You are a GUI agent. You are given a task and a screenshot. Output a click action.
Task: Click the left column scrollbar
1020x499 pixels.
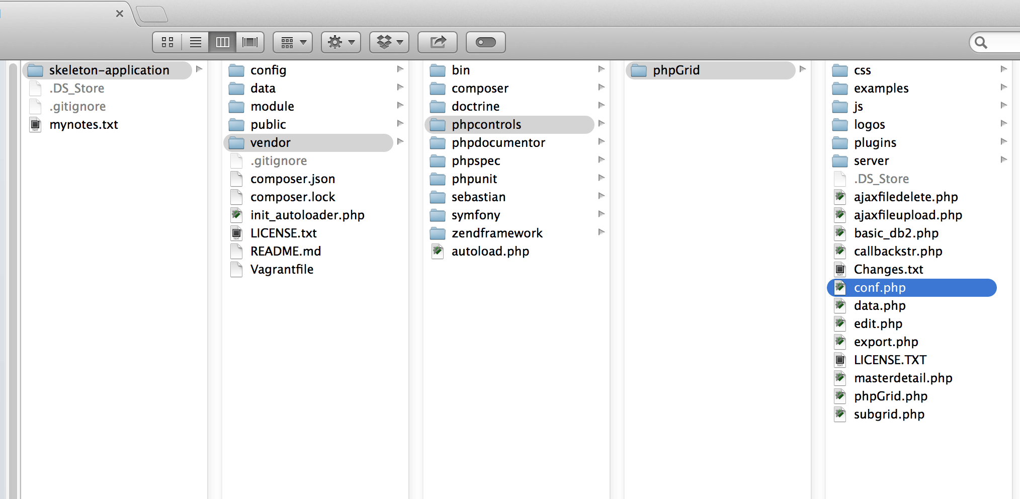(x=13, y=280)
